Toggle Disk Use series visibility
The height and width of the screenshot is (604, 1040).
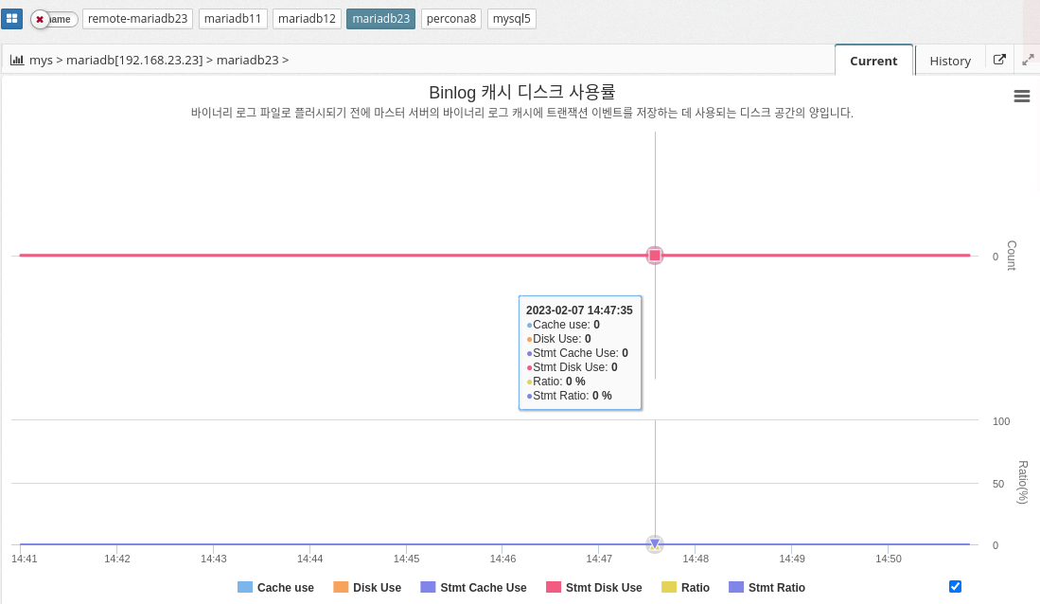[x=367, y=588]
